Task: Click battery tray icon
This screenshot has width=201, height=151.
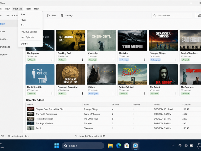Action: [x=191, y=146]
